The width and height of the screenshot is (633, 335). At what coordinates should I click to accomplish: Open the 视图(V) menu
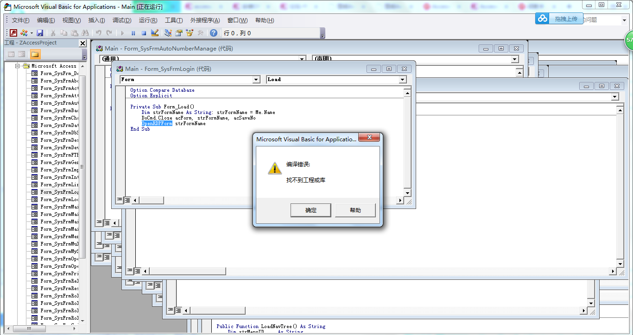(x=71, y=20)
